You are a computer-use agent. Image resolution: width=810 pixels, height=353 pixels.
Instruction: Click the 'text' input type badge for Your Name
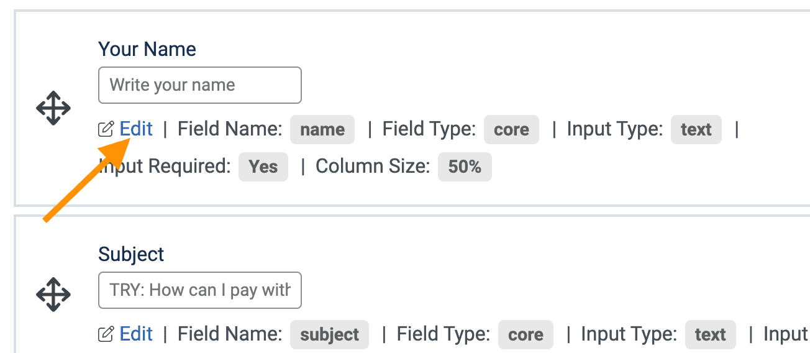tap(696, 129)
